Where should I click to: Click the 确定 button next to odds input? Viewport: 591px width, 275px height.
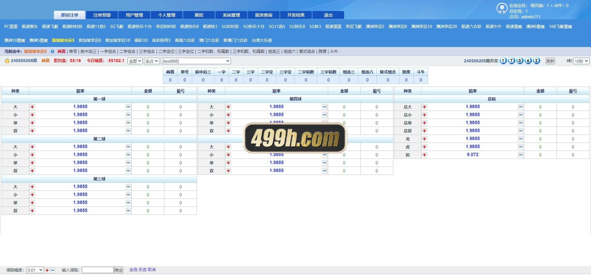tap(119, 270)
